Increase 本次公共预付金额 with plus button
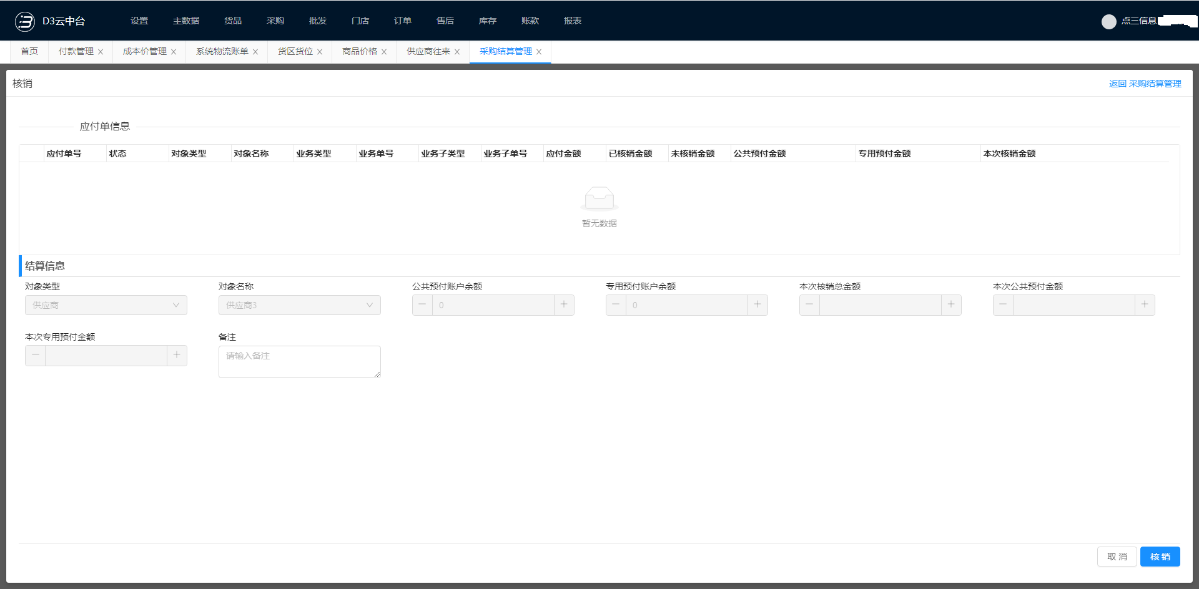The height and width of the screenshot is (589, 1199). point(1145,304)
